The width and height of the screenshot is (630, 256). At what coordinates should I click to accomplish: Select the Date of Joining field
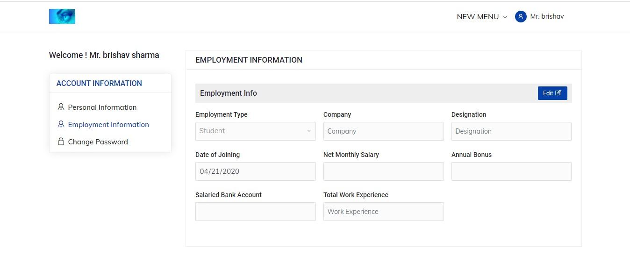tap(256, 171)
